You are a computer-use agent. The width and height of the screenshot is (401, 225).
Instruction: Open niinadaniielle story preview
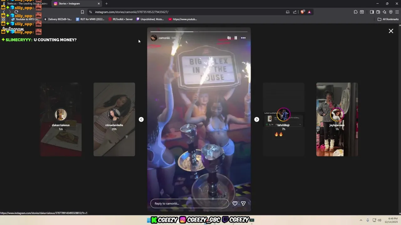(x=114, y=119)
